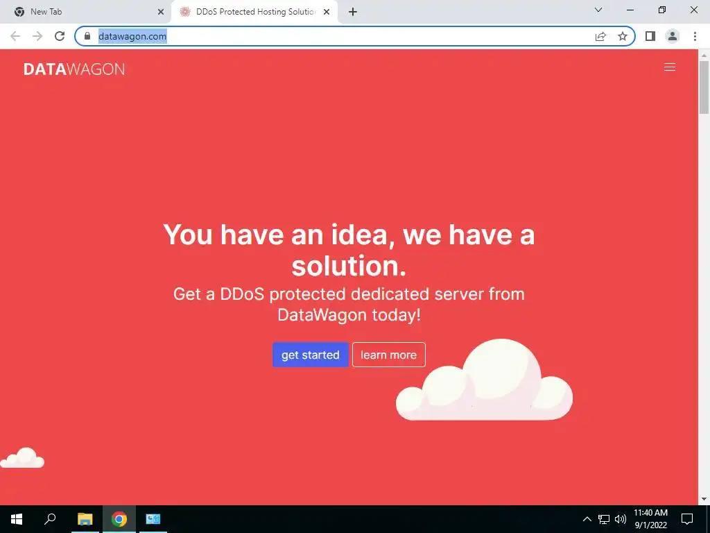Click the get started button
The height and width of the screenshot is (533, 710).
pos(310,355)
